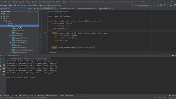Open the Tools menu

coord(49,2)
